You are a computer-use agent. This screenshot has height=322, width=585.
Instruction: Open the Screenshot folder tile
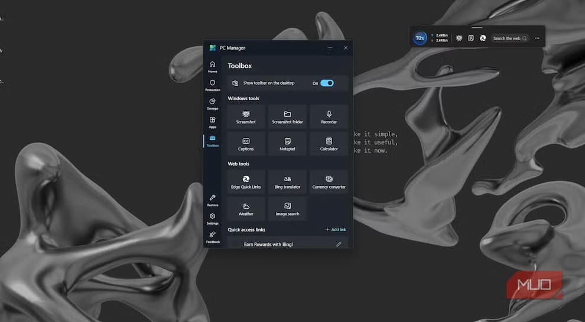287,117
